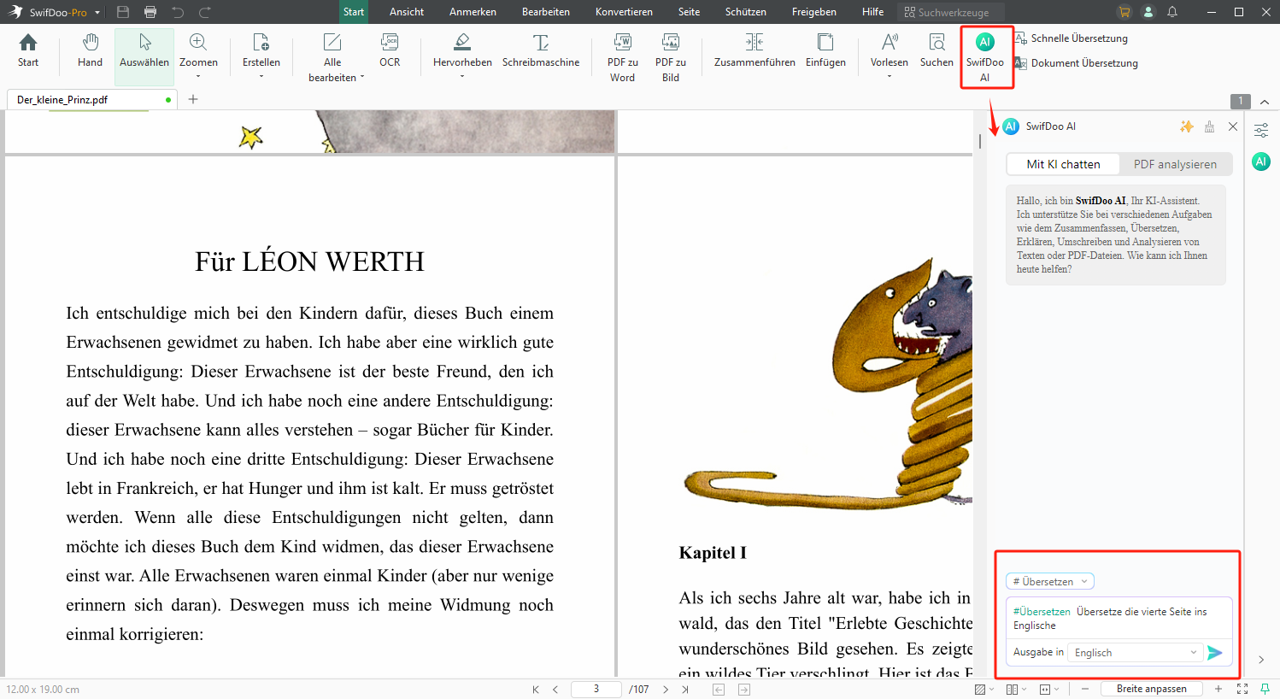This screenshot has width=1280, height=699.
Task: Open the Ansicht ribbon tab
Action: coord(407,12)
